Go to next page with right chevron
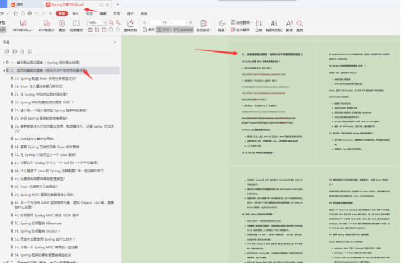This screenshot has height=264, width=402. 190,22
